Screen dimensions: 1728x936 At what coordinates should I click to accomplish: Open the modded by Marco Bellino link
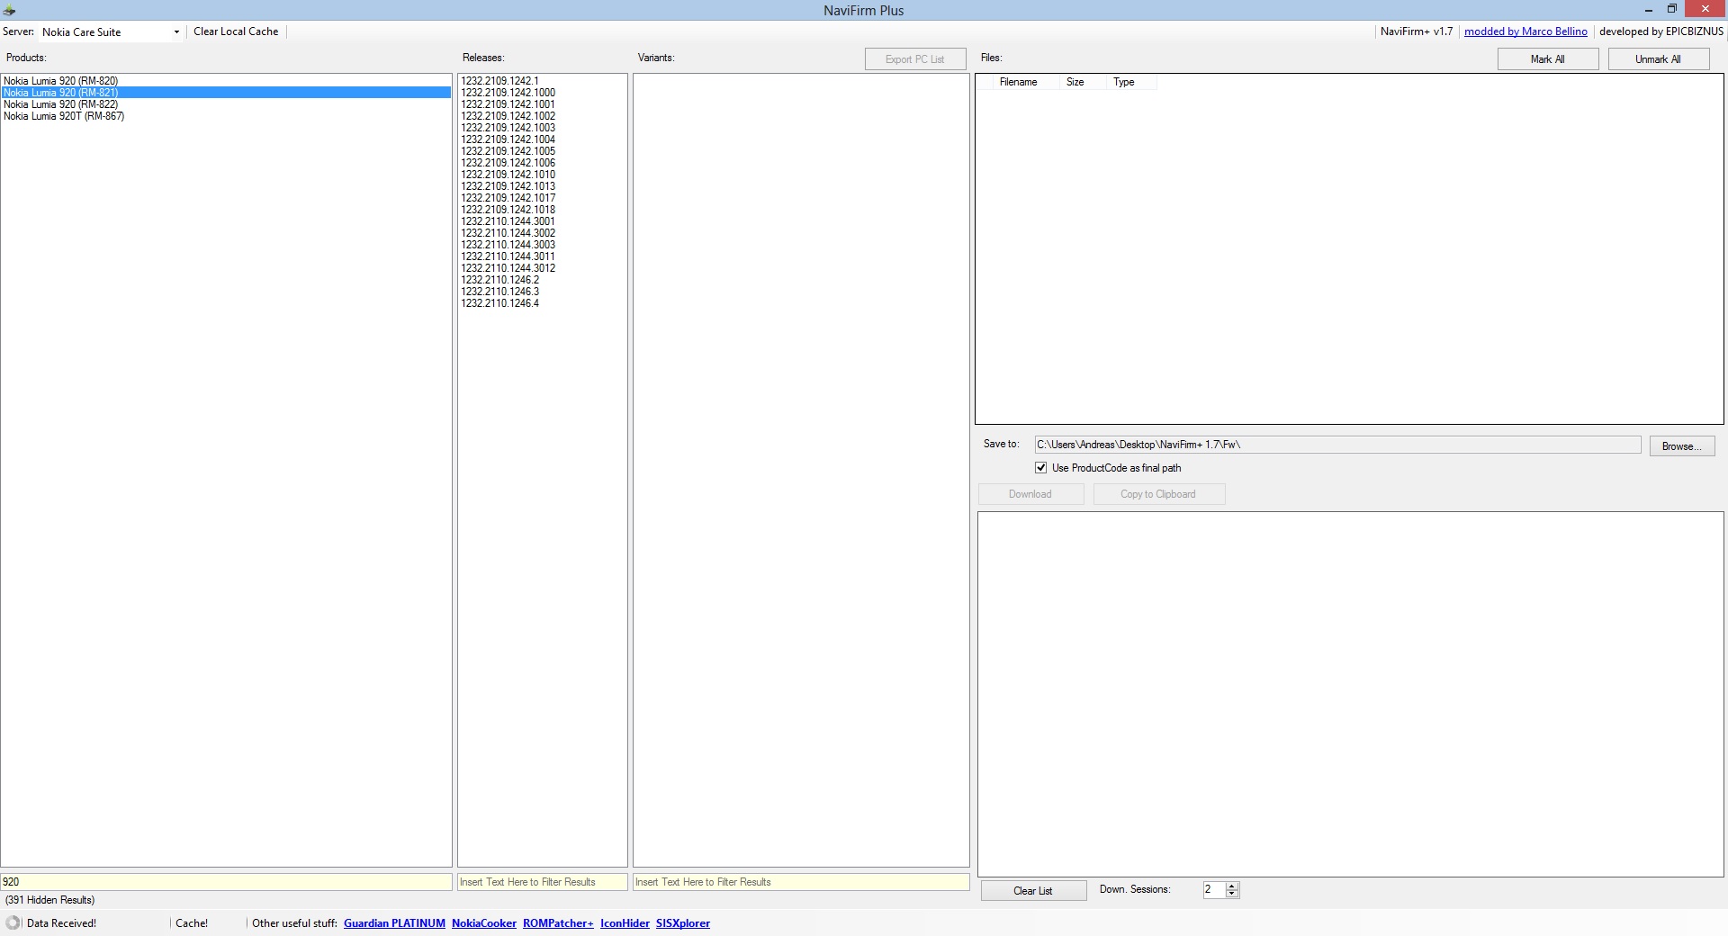point(1525,31)
